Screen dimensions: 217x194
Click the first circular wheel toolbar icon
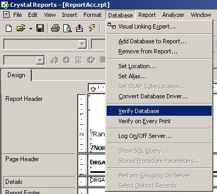coord(67,60)
